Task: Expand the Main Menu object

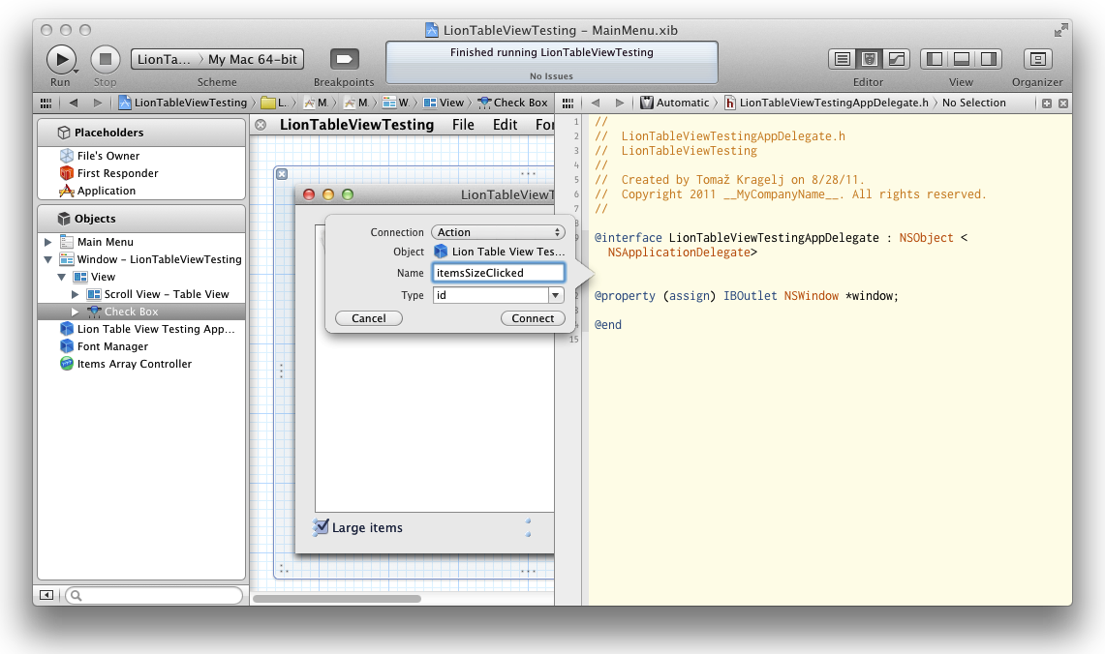Action: click(47, 242)
